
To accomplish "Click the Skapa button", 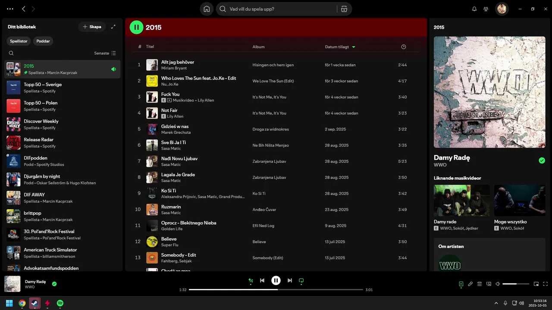I will pyautogui.click(x=92, y=27).
